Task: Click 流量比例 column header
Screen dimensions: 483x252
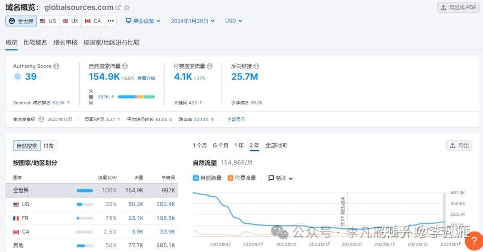Action: (x=107, y=178)
